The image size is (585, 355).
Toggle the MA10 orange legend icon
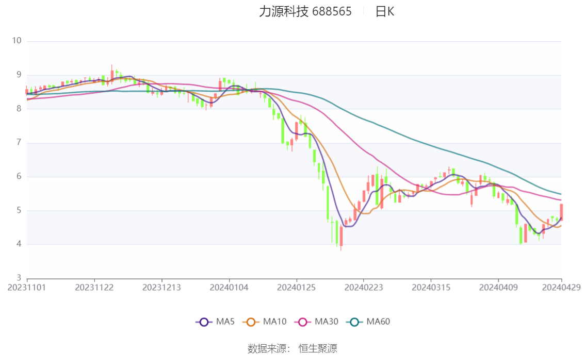[x=251, y=322]
